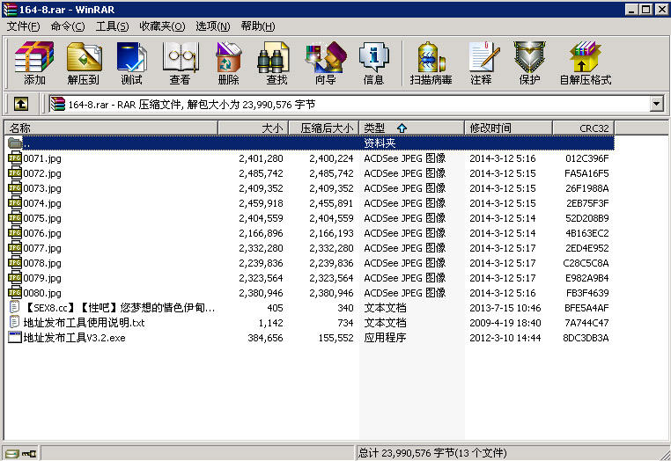Open the File (文件) menu
671x461 pixels.
(x=23, y=26)
